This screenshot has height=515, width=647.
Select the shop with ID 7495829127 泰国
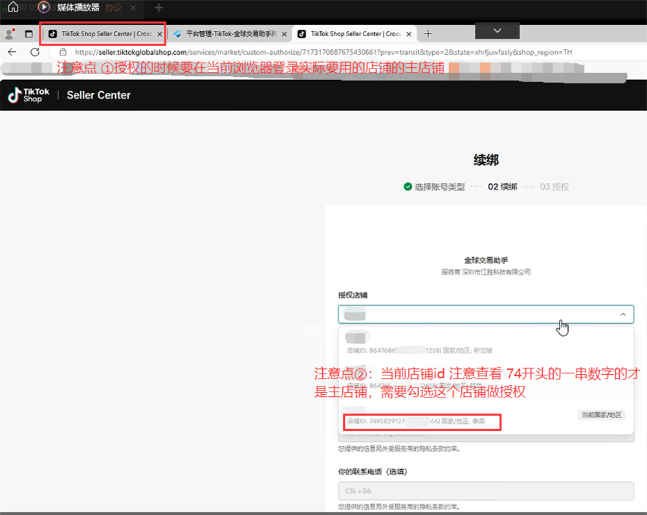click(x=486, y=417)
